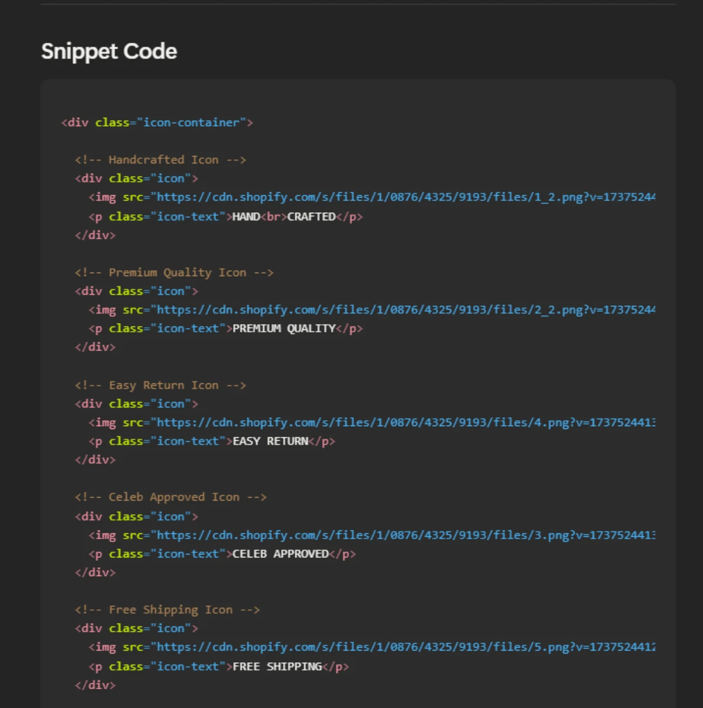703x708 pixels.
Task: Click the div class="icon" line under Free Shipping comment
Action: click(136, 628)
